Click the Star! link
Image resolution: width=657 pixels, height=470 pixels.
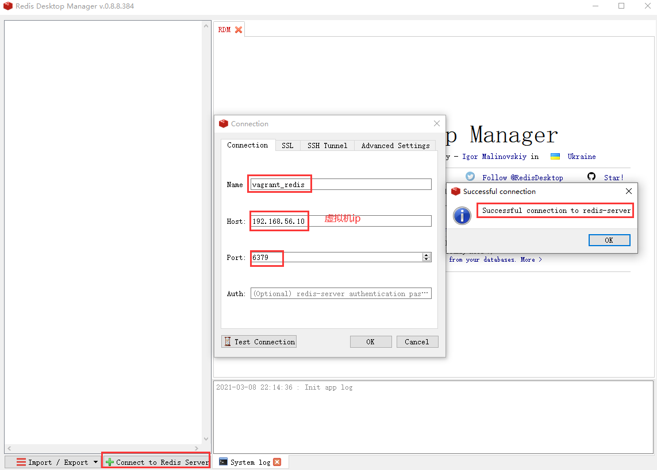613,178
